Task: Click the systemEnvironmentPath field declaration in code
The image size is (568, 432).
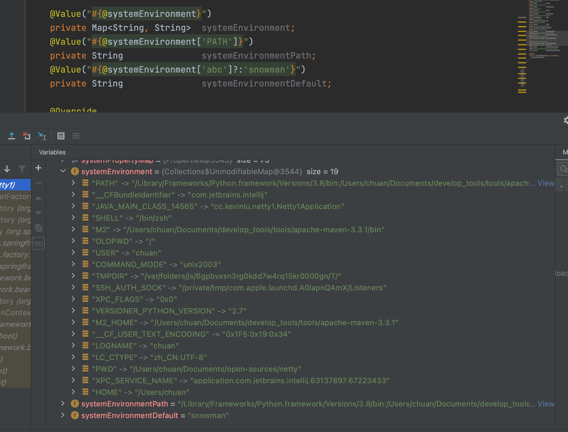Action: [256, 56]
